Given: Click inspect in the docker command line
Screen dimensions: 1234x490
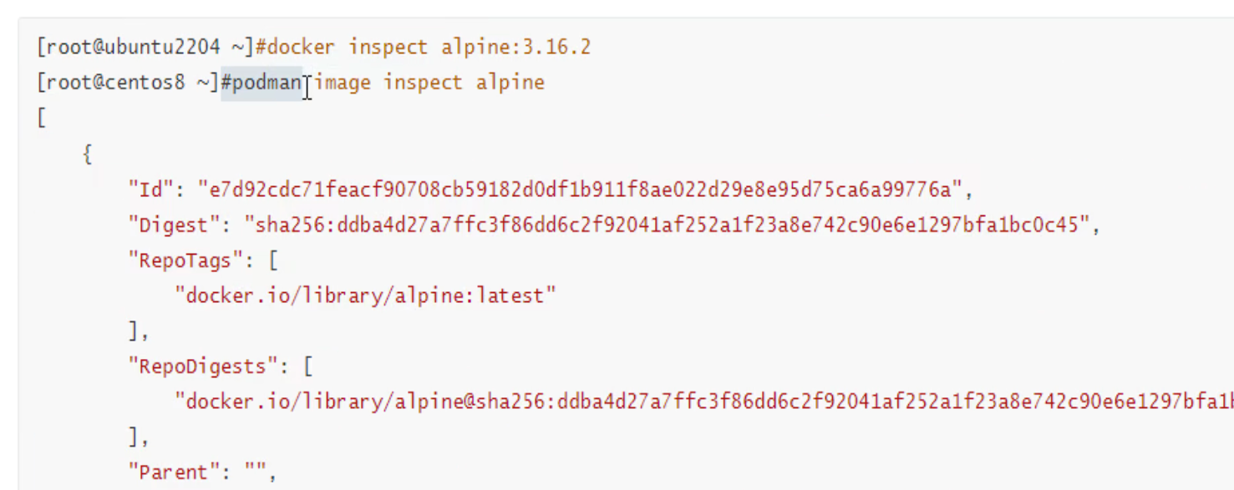Looking at the screenshot, I should (389, 48).
